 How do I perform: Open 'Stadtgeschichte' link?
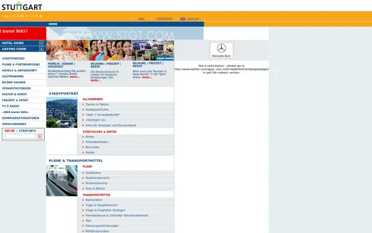[x=97, y=109]
